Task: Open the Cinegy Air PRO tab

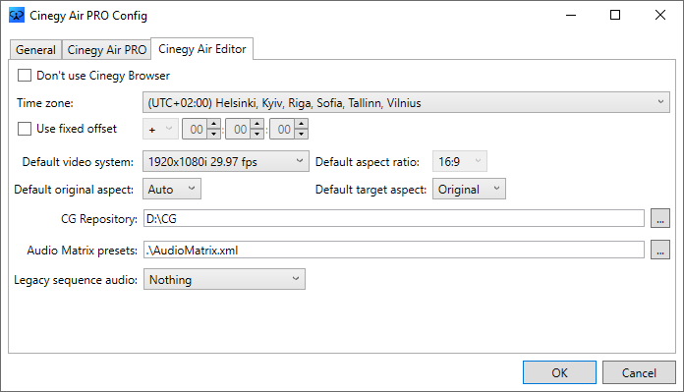Action: pyautogui.click(x=107, y=50)
